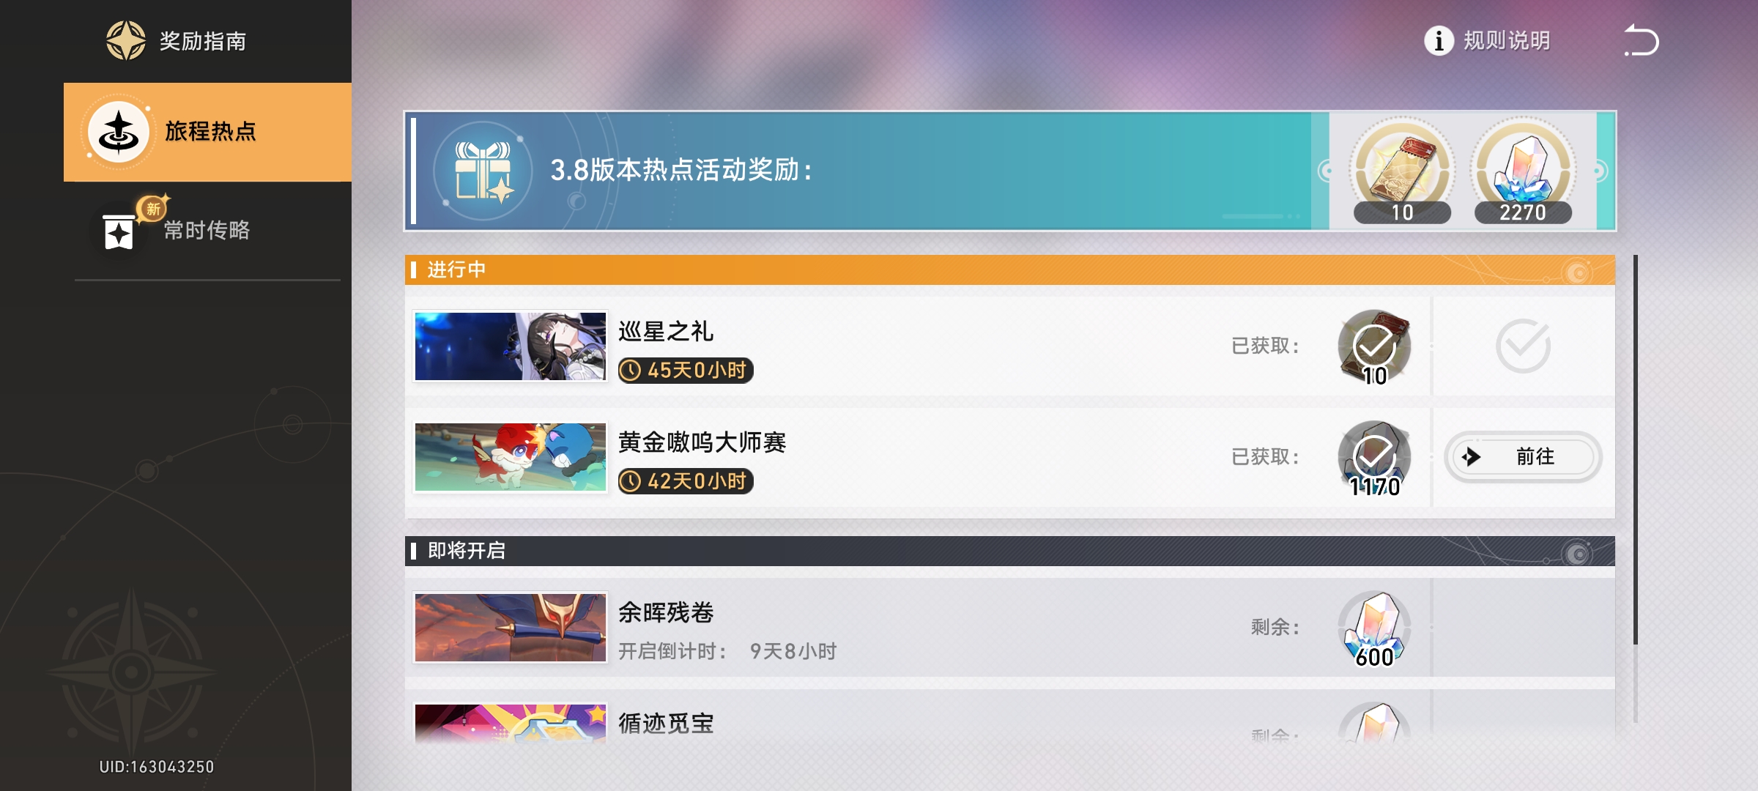Click the 奖励指南 compass emblem icon
Viewport: 1758px width, 791px height.
coord(126,40)
